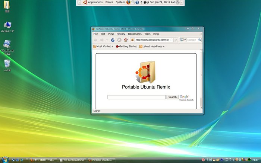Image resolution: width=261 pixels, height=163 pixels.
Task: Open the mail launcher in Ubuntu panel
Action: tap(133, 2)
